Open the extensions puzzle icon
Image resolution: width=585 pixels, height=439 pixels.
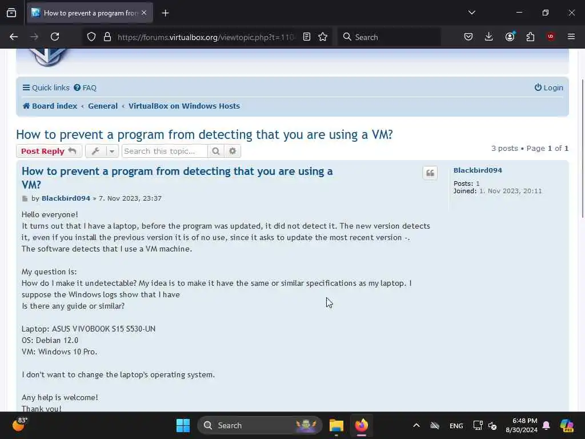tap(530, 37)
